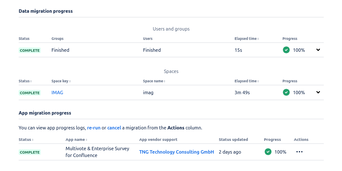Click the COMPLETE status badge for IMAG space
The height and width of the screenshot is (171, 342).
30,93
